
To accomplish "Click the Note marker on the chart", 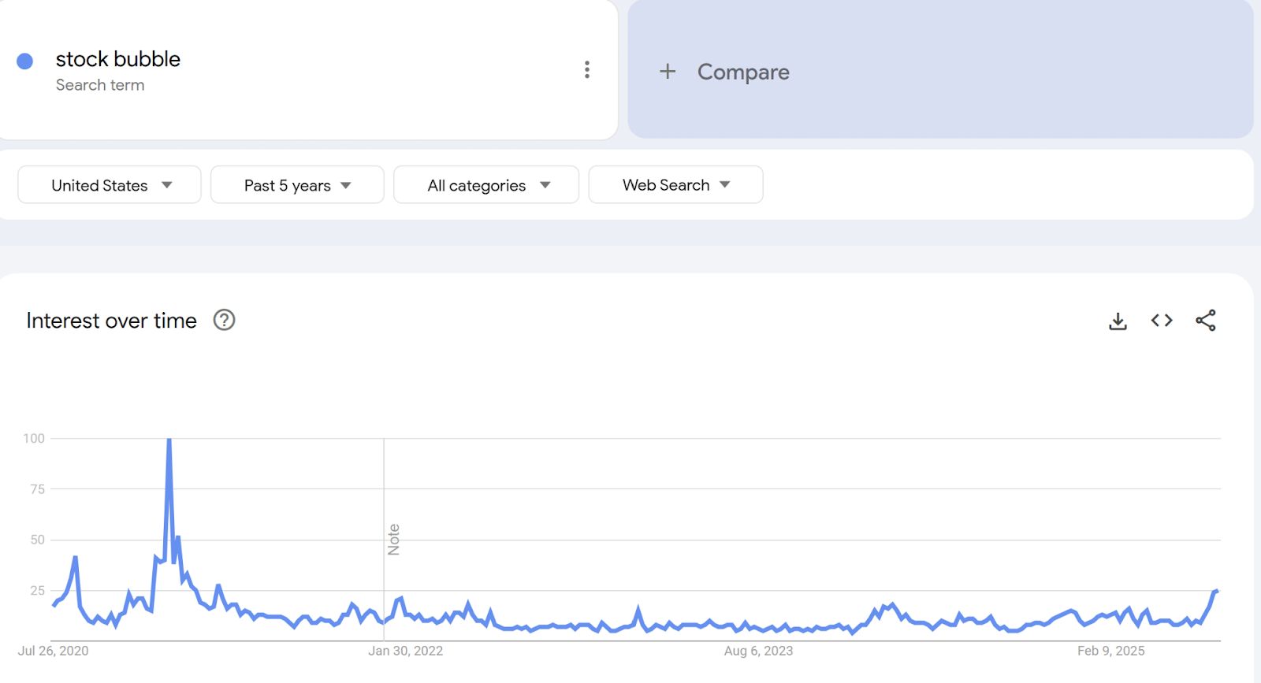I will pos(394,540).
